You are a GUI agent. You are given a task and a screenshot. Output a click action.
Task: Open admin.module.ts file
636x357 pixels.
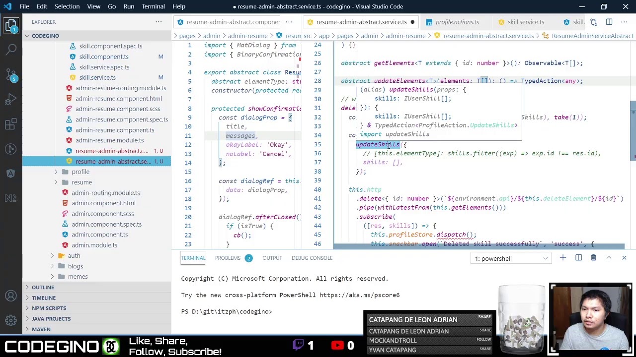94,245
